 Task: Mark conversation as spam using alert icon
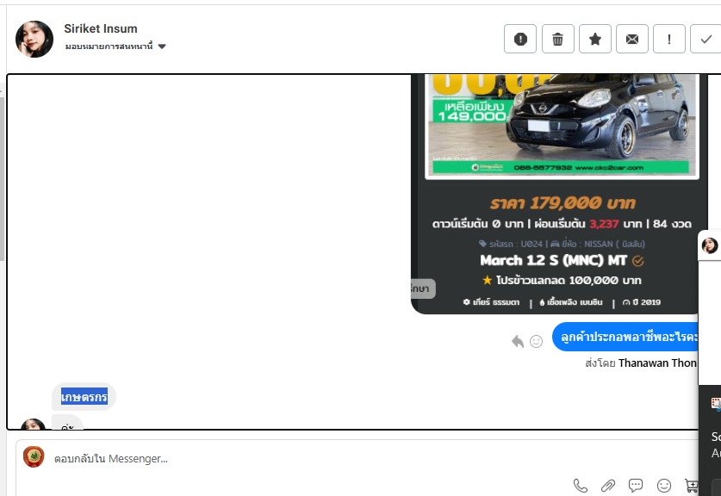(520, 39)
